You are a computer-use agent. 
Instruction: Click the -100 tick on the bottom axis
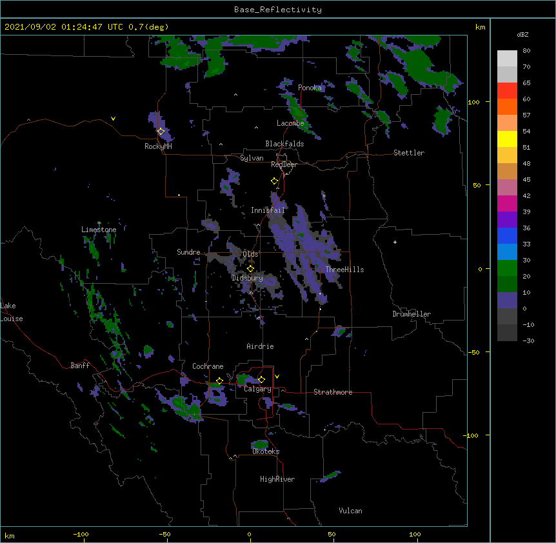[x=81, y=535]
